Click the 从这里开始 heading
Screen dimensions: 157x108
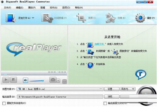(112, 37)
